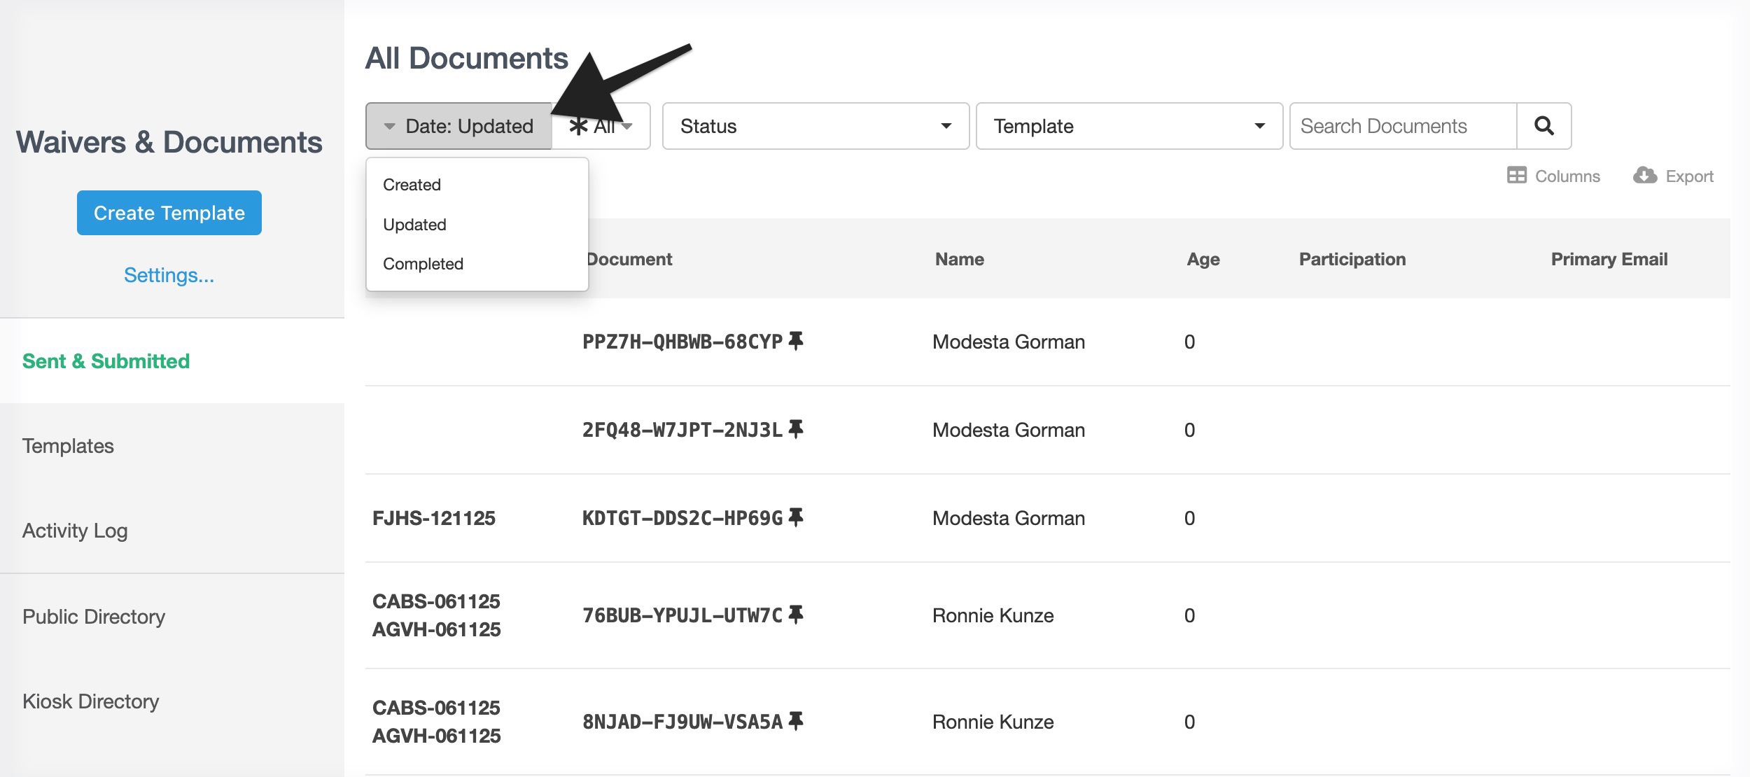Screen dimensions: 1750x777
Task: Select Completed from the date menu
Action: click(477, 264)
